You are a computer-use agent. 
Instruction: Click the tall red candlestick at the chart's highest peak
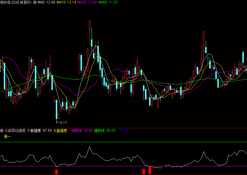tap(90, 25)
